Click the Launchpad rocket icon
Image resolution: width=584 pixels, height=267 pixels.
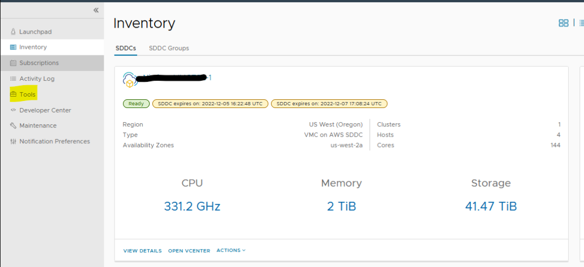coord(13,32)
